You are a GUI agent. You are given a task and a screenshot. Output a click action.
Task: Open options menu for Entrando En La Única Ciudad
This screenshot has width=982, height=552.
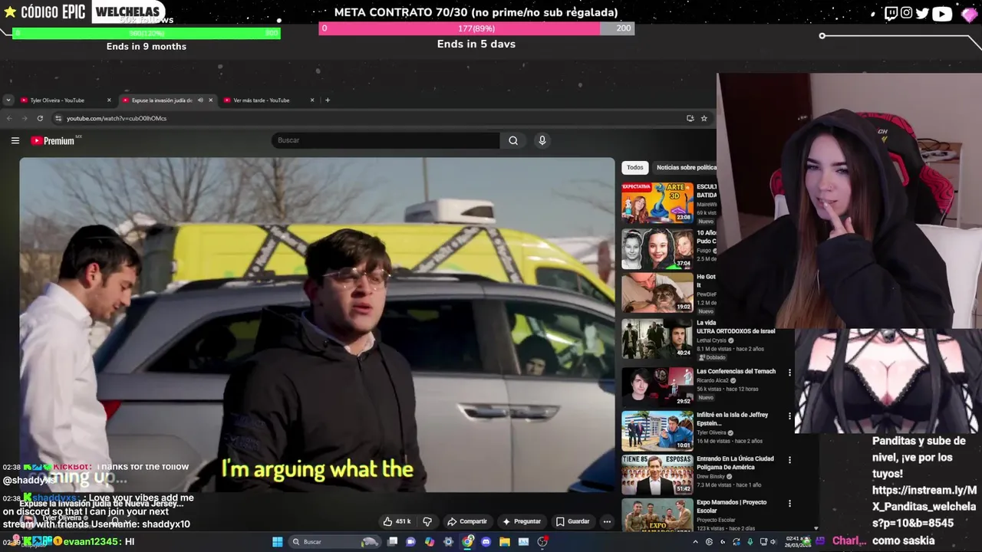[789, 460]
